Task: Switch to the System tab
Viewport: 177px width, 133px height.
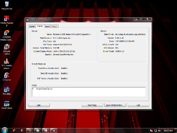Action: (x=32, y=26)
